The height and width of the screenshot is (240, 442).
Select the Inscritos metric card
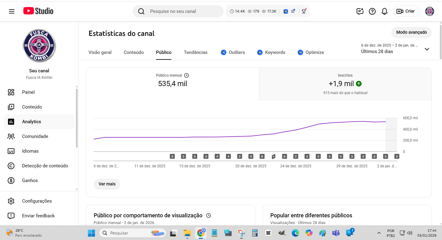[345, 84]
